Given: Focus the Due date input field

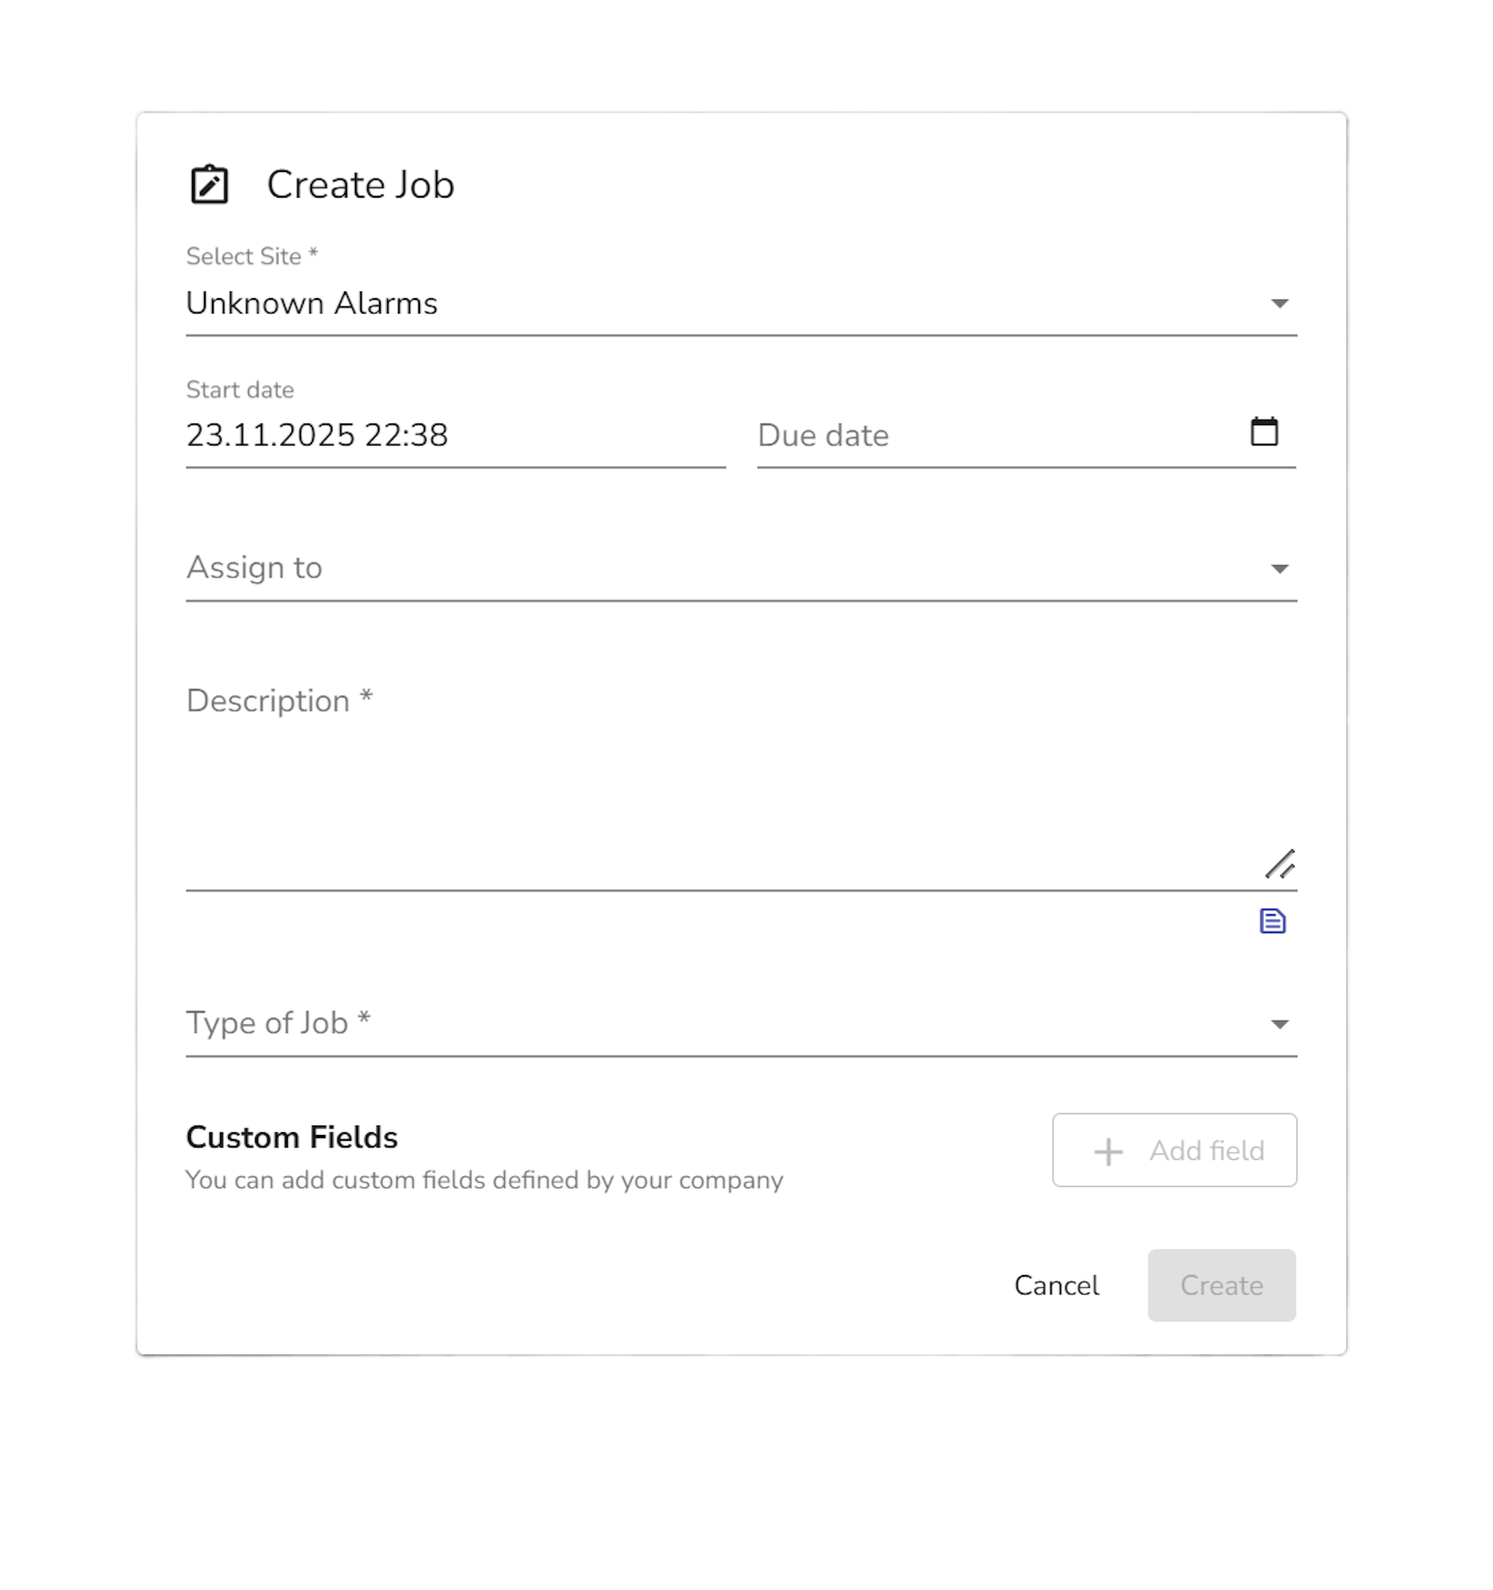Looking at the screenshot, I should click(991, 436).
